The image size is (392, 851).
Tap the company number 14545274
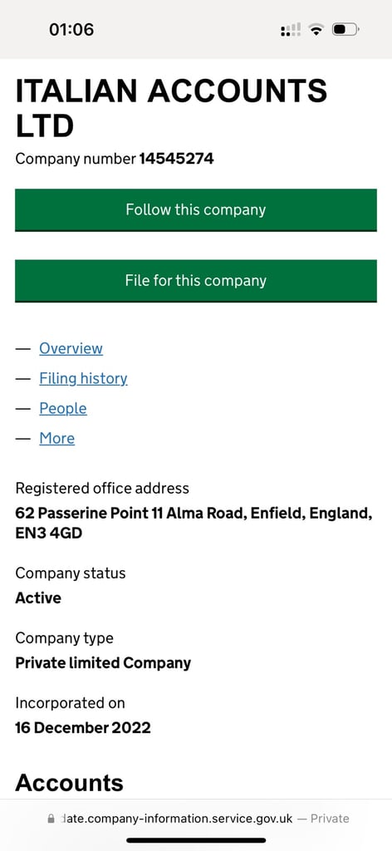click(x=177, y=159)
